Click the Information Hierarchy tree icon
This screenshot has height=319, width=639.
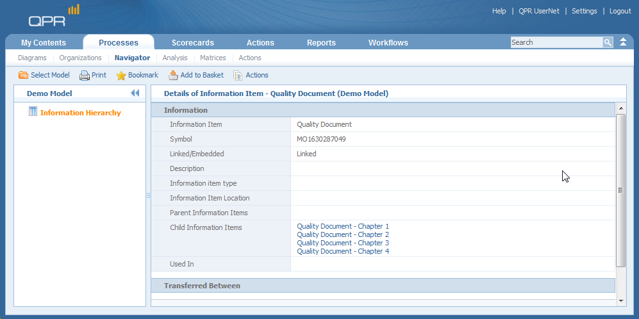tap(33, 112)
